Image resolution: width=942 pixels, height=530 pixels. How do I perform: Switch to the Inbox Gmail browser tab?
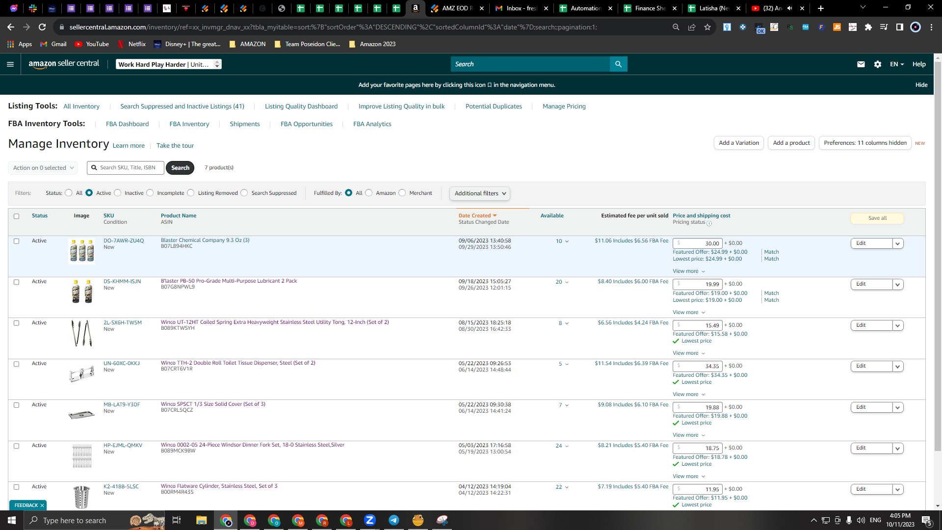(522, 8)
